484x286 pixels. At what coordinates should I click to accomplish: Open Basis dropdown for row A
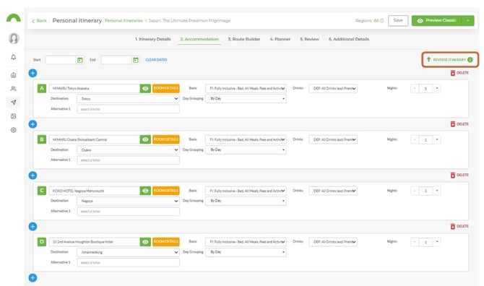(246, 89)
